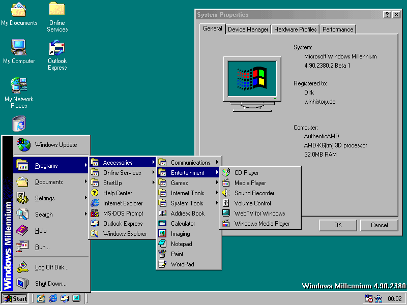Image resolution: width=407 pixels, height=305 pixels.
Task: Select the Outlook Express desktop shortcut
Action: click(57, 55)
